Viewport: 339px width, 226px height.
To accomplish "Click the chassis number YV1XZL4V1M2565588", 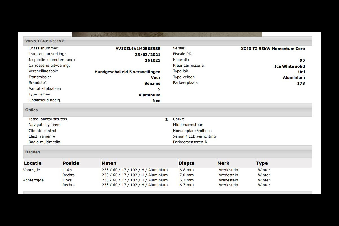I will (138, 49).
